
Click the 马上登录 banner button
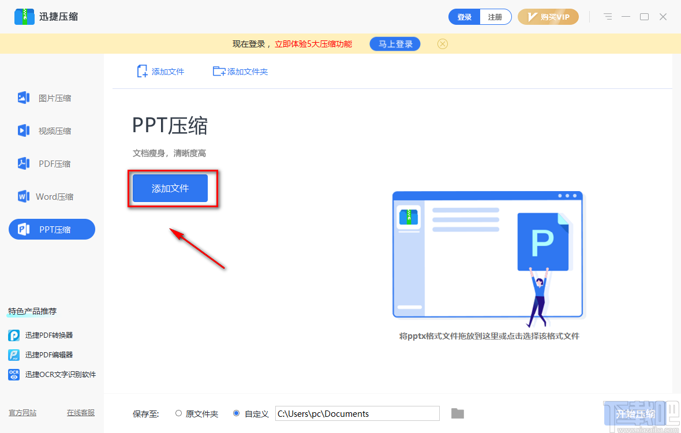[x=395, y=44]
